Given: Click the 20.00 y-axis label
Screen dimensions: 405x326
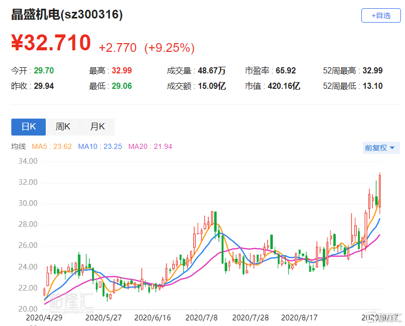Looking at the screenshot, I should pos(28,309).
